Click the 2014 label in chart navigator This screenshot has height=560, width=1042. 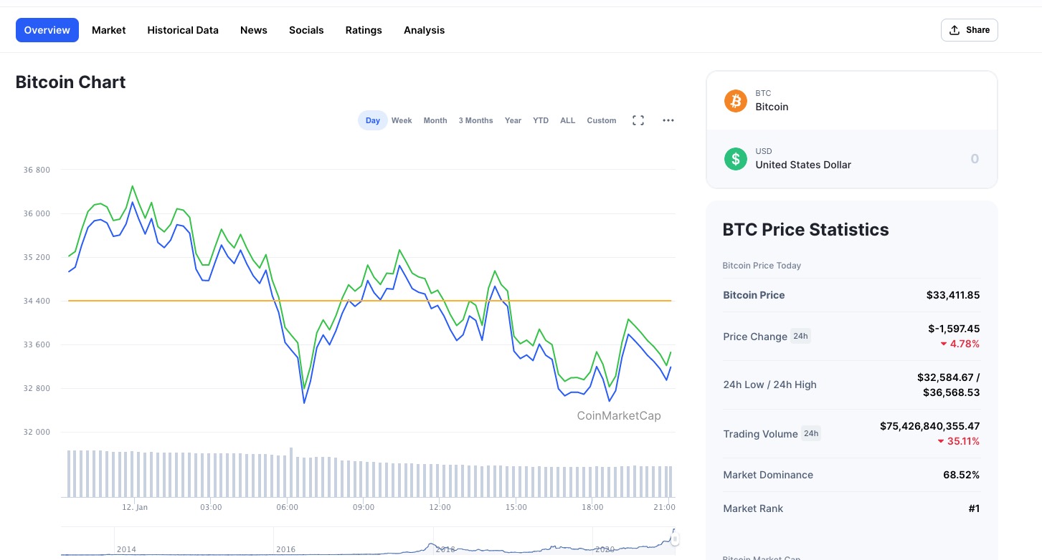[126, 549]
